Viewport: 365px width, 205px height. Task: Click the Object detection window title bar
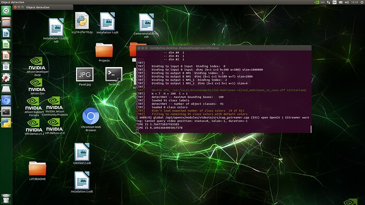pyautogui.click(x=43, y=7)
